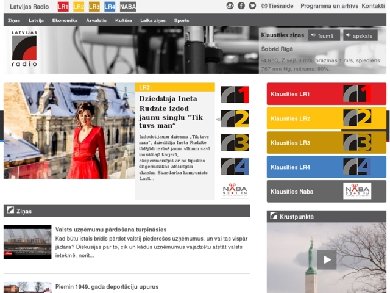Screen dimensions: 390x293
Task: Open the Ārvalstis section
Action: pos(96,20)
